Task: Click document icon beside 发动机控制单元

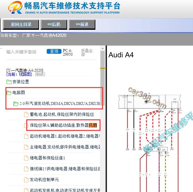Action: click(26, 180)
